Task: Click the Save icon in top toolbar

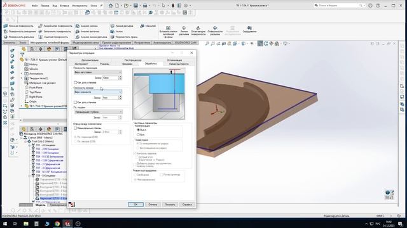Action: click(x=135, y=6)
